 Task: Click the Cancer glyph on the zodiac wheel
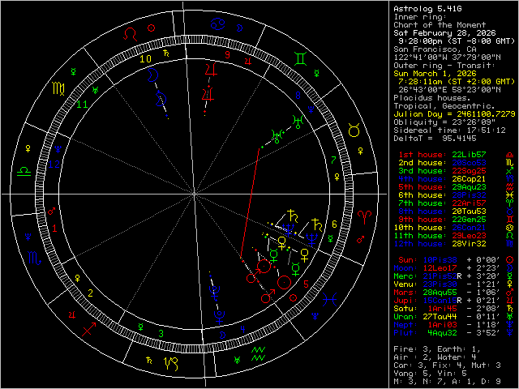coord(217,24)
